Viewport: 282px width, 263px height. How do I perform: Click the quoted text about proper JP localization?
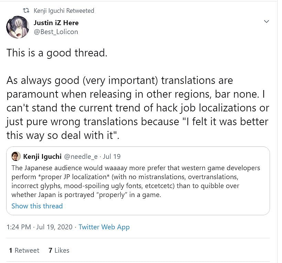pos(135,181)
